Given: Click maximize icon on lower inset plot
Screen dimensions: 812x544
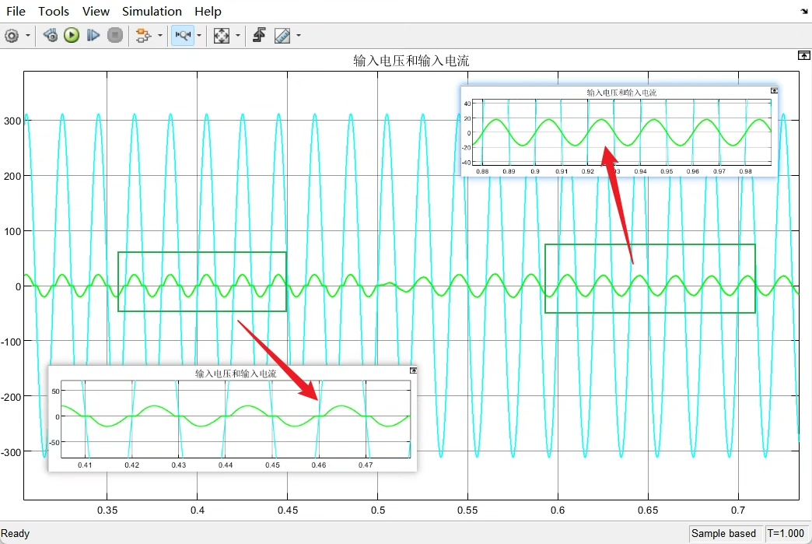Looking at the screenshot, I should 413,370.
